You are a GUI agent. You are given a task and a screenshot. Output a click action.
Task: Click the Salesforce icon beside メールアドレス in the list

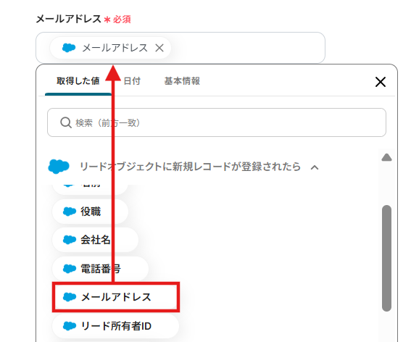70,297
